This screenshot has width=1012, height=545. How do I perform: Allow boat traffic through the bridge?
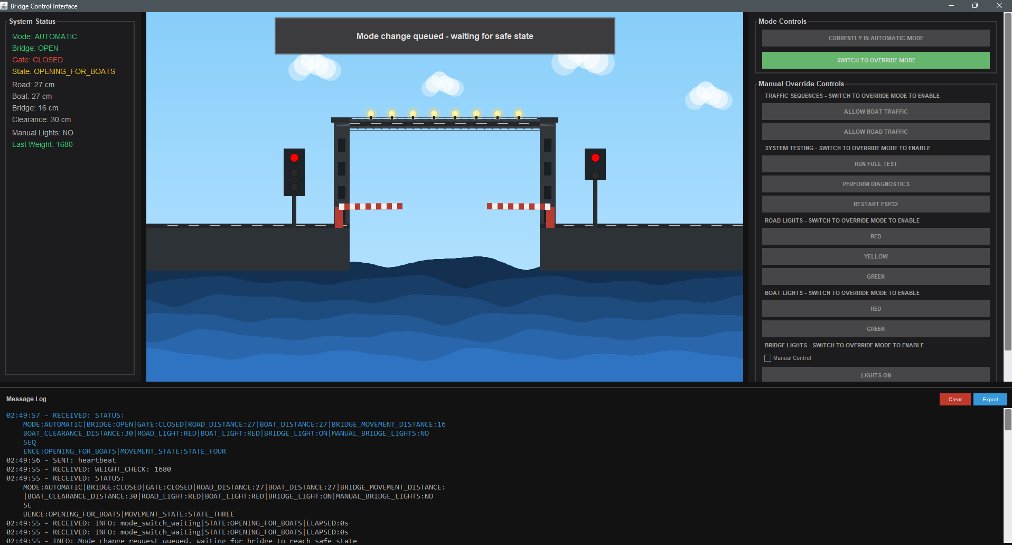pyautogui.click(x=875, y=111)
